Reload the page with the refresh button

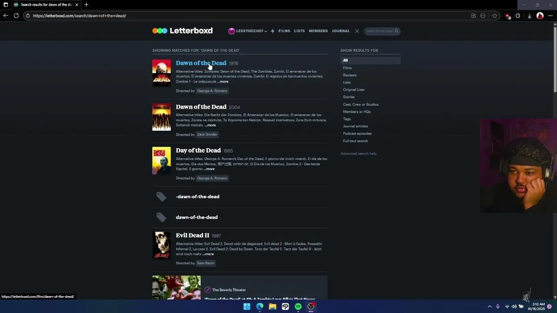pyautogui.click(x=16, y=16)
